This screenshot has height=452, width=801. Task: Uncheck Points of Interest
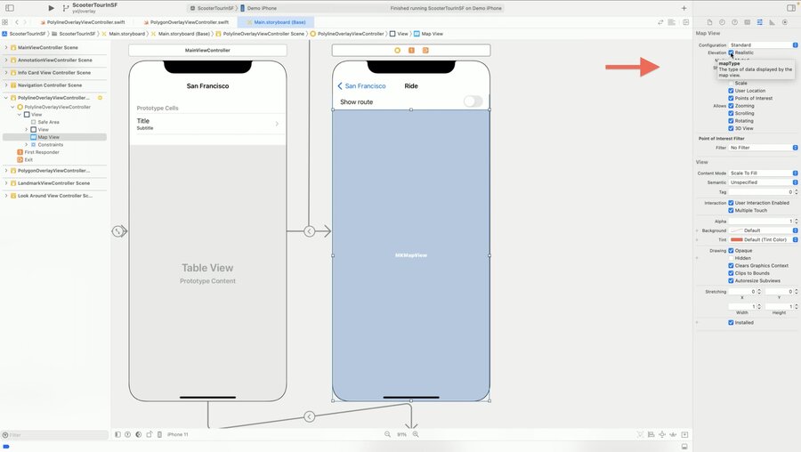[x=731, y=98]
